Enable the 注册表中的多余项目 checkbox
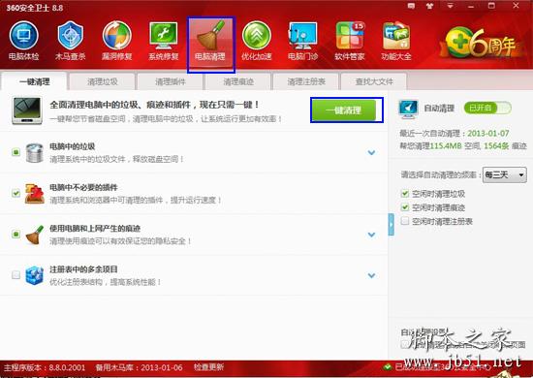533x378 pixels. coord(16,274)
